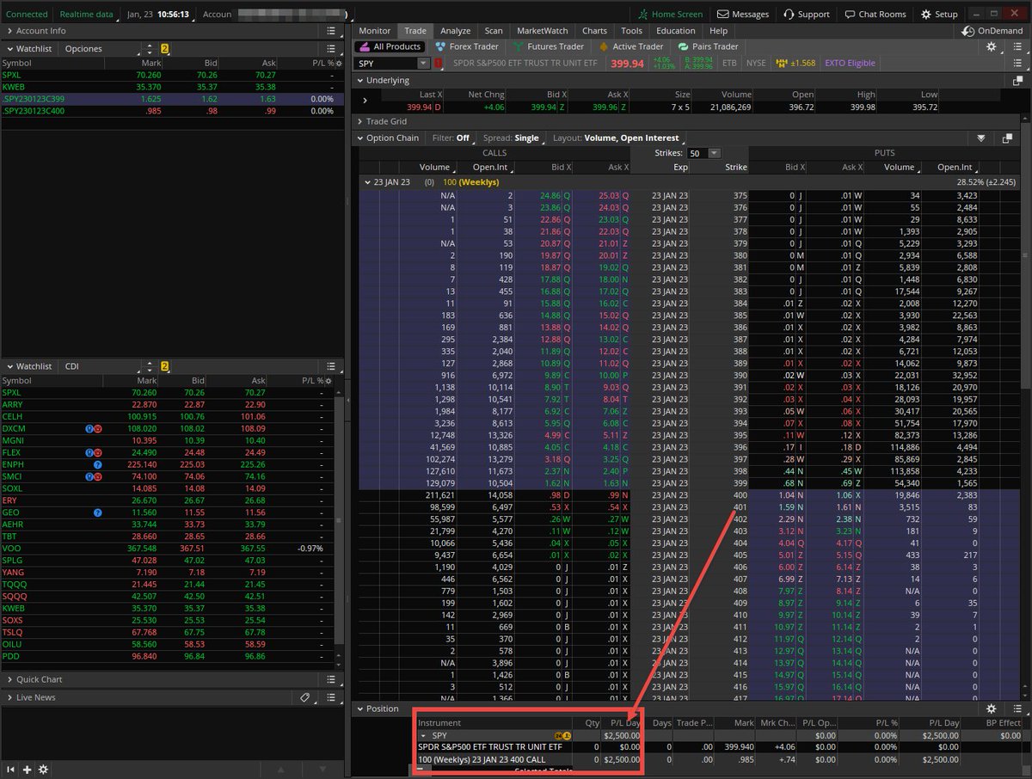
Task: Expand the Trade Grid section
Action: coord(360,122)
